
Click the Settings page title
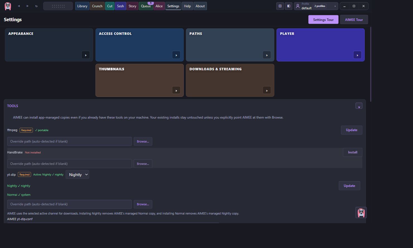(x=13, y=20)
